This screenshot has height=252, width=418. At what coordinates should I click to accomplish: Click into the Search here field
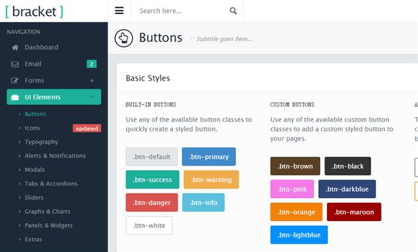tap(180, 11)
